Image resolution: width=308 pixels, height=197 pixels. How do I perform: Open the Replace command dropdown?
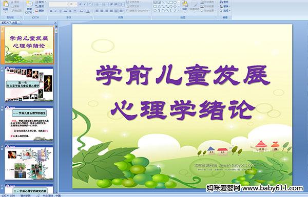[225, 6]
